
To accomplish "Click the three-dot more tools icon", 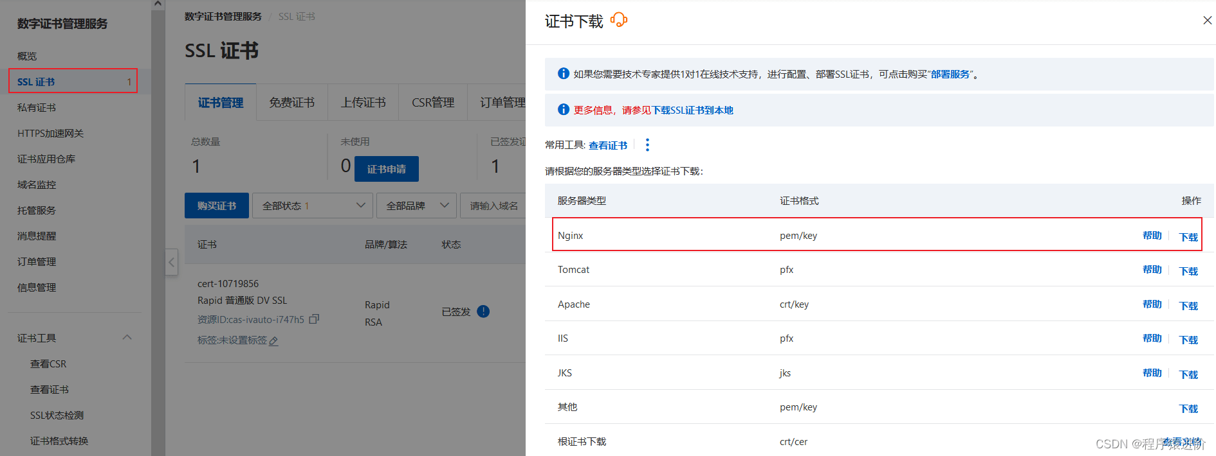I will tap(647, 145).
